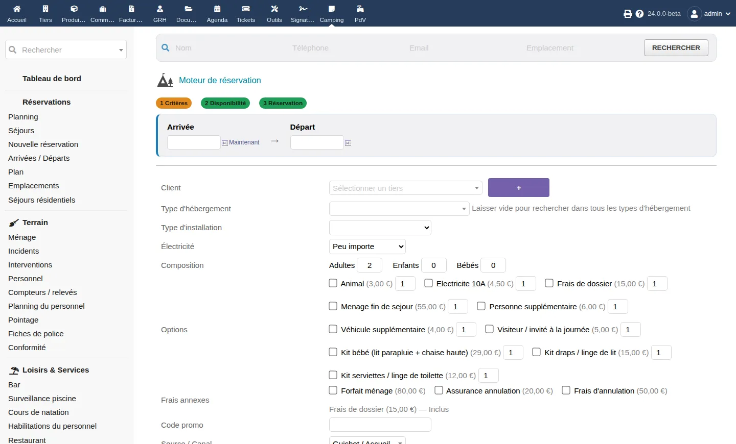Image resolution: width=736 pixels, height=444 pixels.
Task: Open the Agenda calendar icon
Action: pyautogui.click(x=217, y=9)
